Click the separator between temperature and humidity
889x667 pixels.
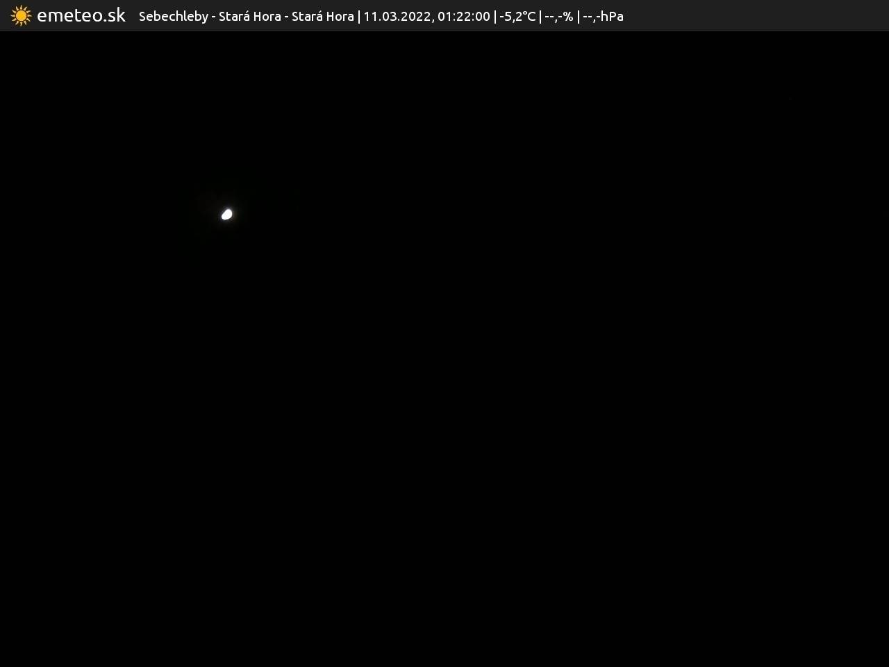tap(540, 16)
